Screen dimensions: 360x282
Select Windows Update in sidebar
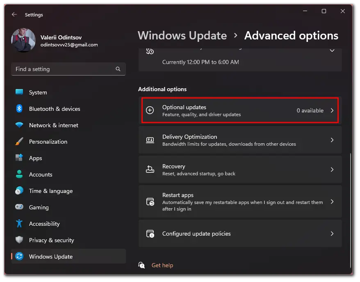68,257
